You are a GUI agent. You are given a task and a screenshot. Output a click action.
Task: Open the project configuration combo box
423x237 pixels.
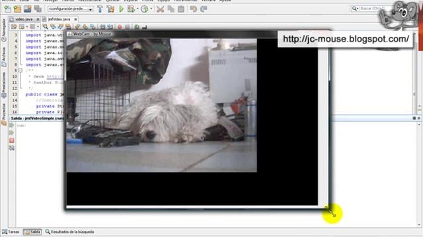tap(71, 9)
